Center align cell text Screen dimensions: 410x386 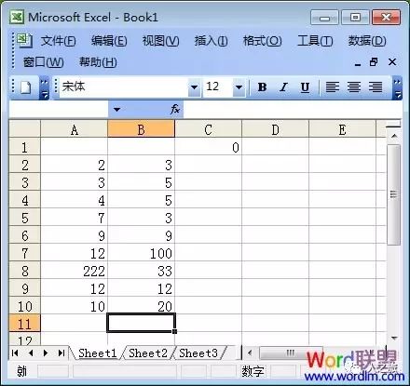click(x=354, y=87)
